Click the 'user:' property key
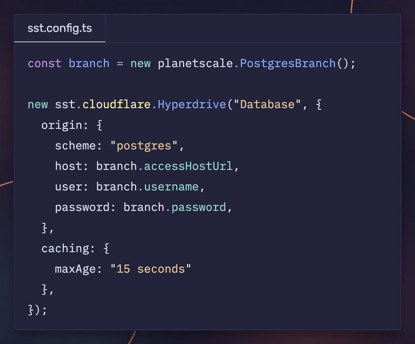The image size is (415, 344). click(x=72, y=187)
